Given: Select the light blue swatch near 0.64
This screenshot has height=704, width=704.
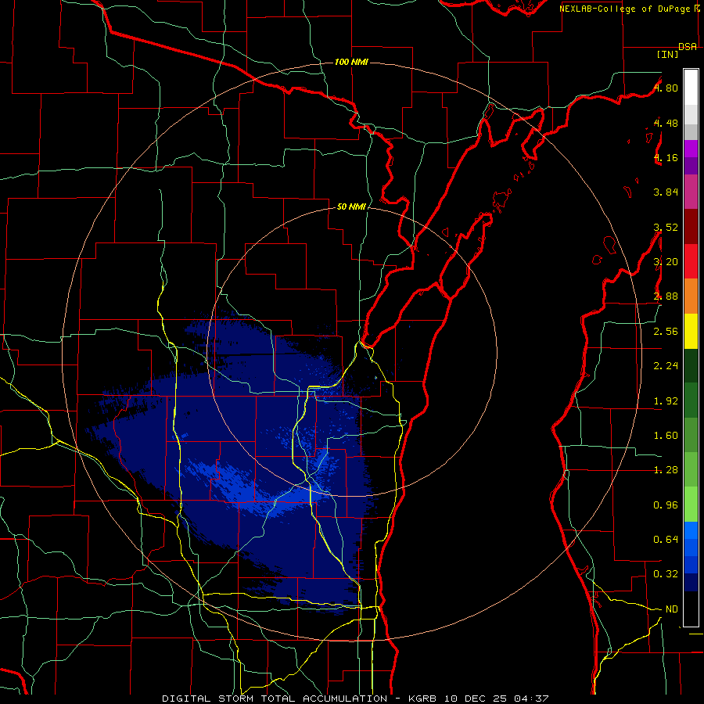Looking at the screenshot, I should pos(691,530).
